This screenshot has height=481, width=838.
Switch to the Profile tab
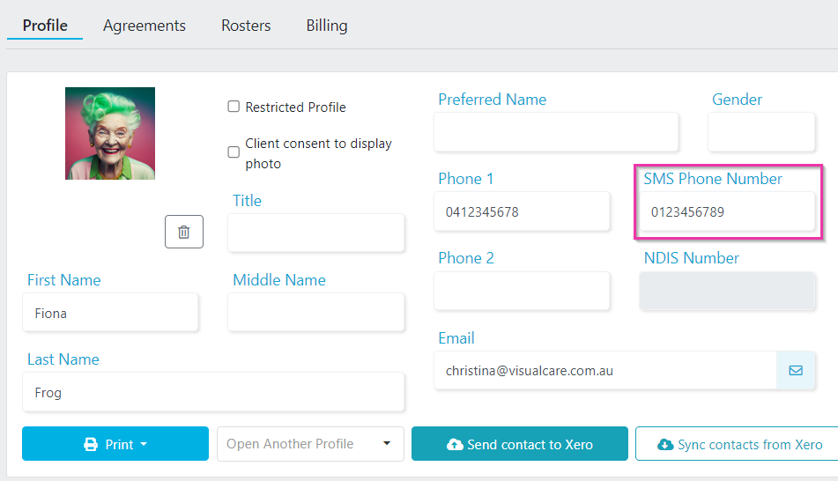click(x=45, y=26)
